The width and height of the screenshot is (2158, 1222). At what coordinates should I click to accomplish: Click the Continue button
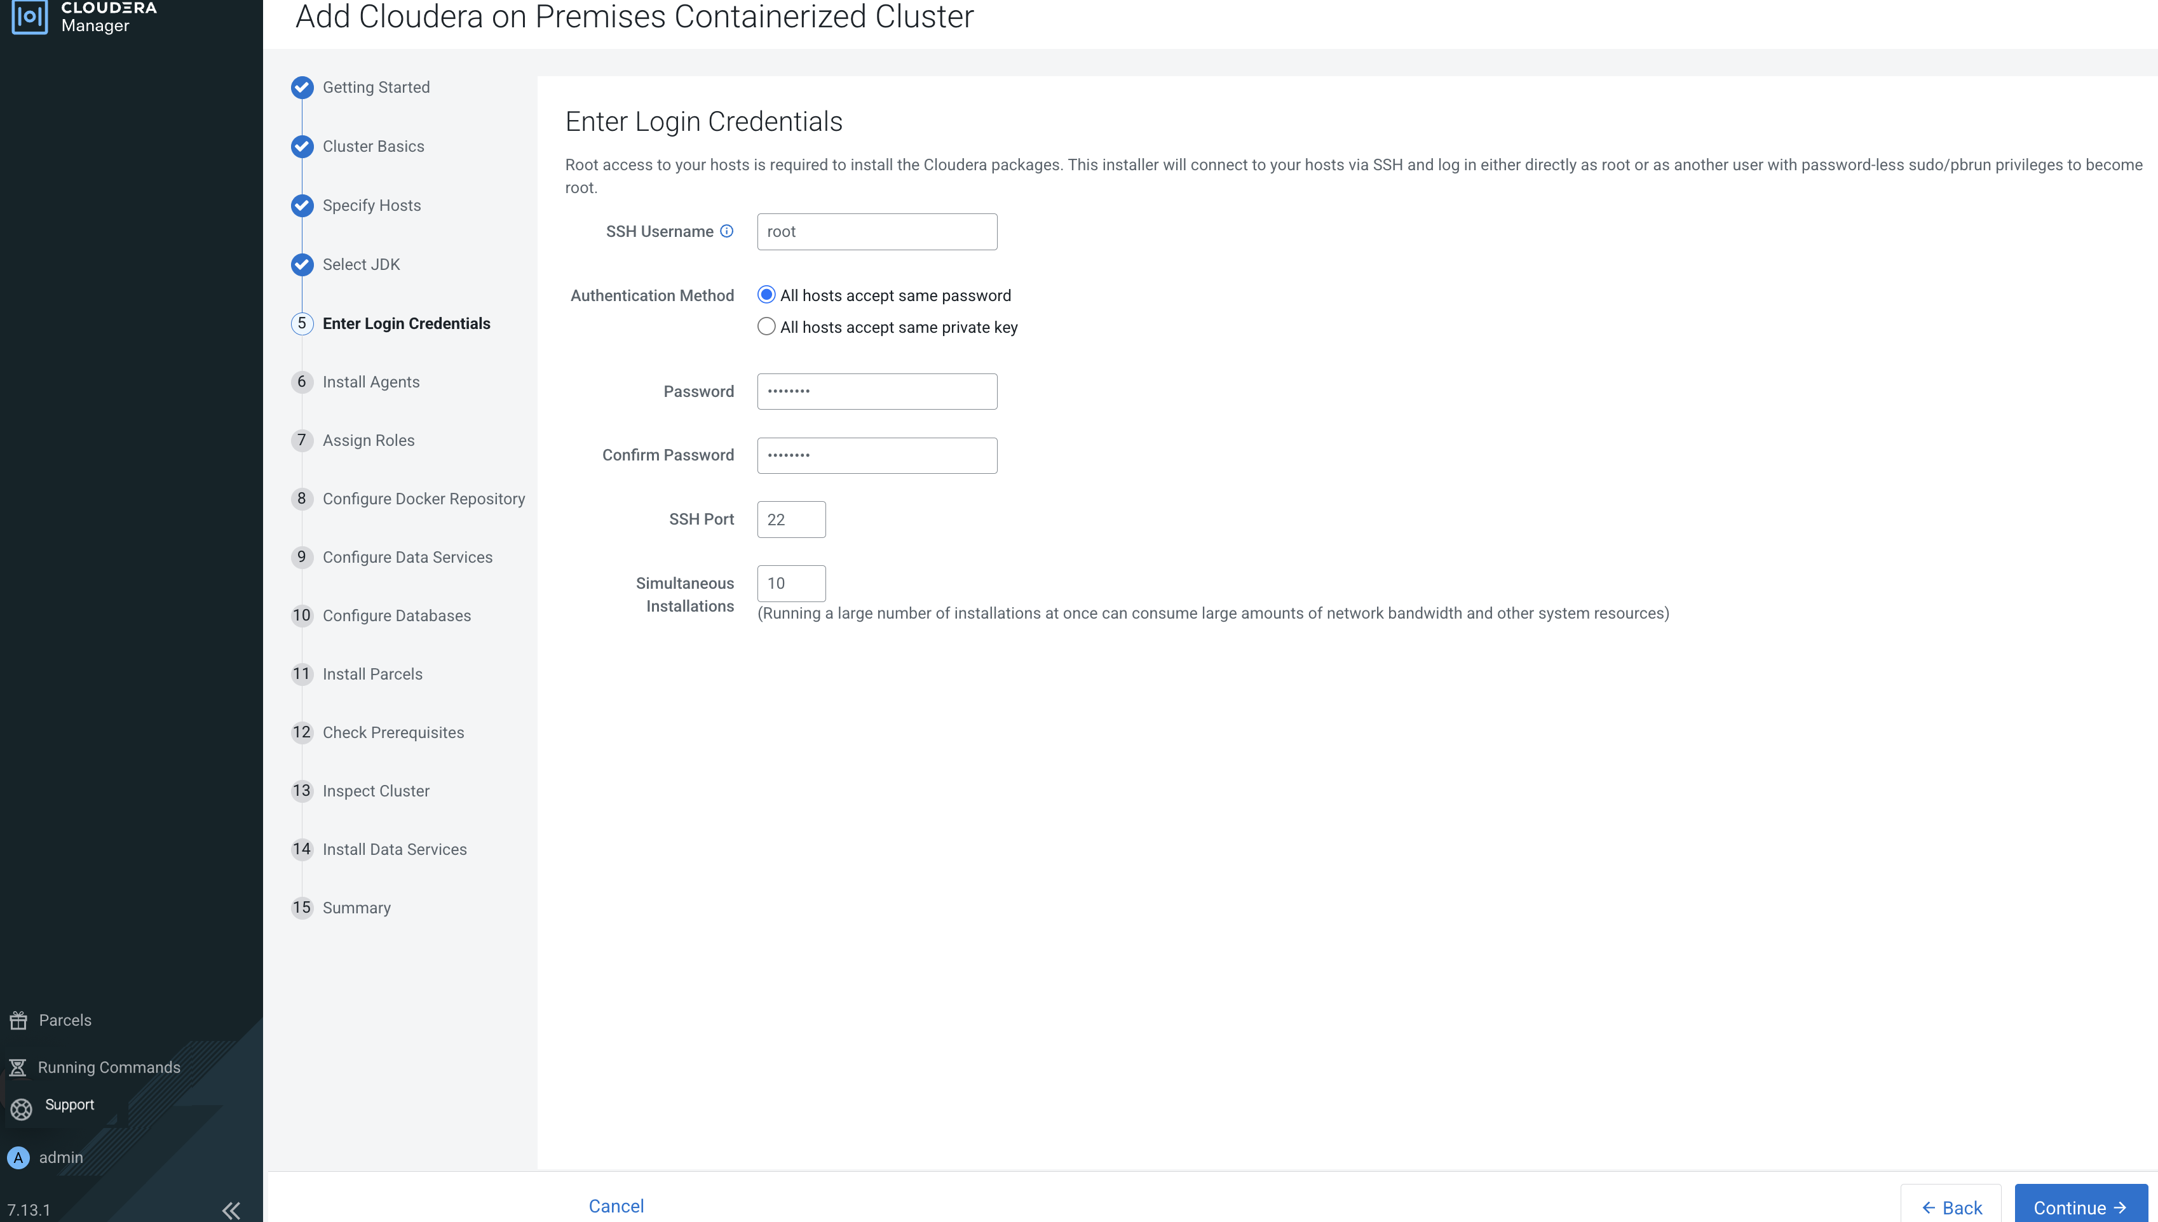(x=2079, y=1207)
